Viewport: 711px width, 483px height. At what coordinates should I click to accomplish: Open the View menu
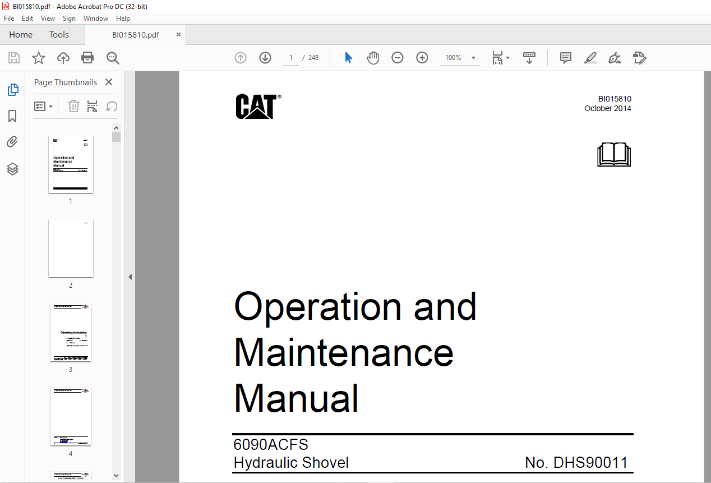48,19
